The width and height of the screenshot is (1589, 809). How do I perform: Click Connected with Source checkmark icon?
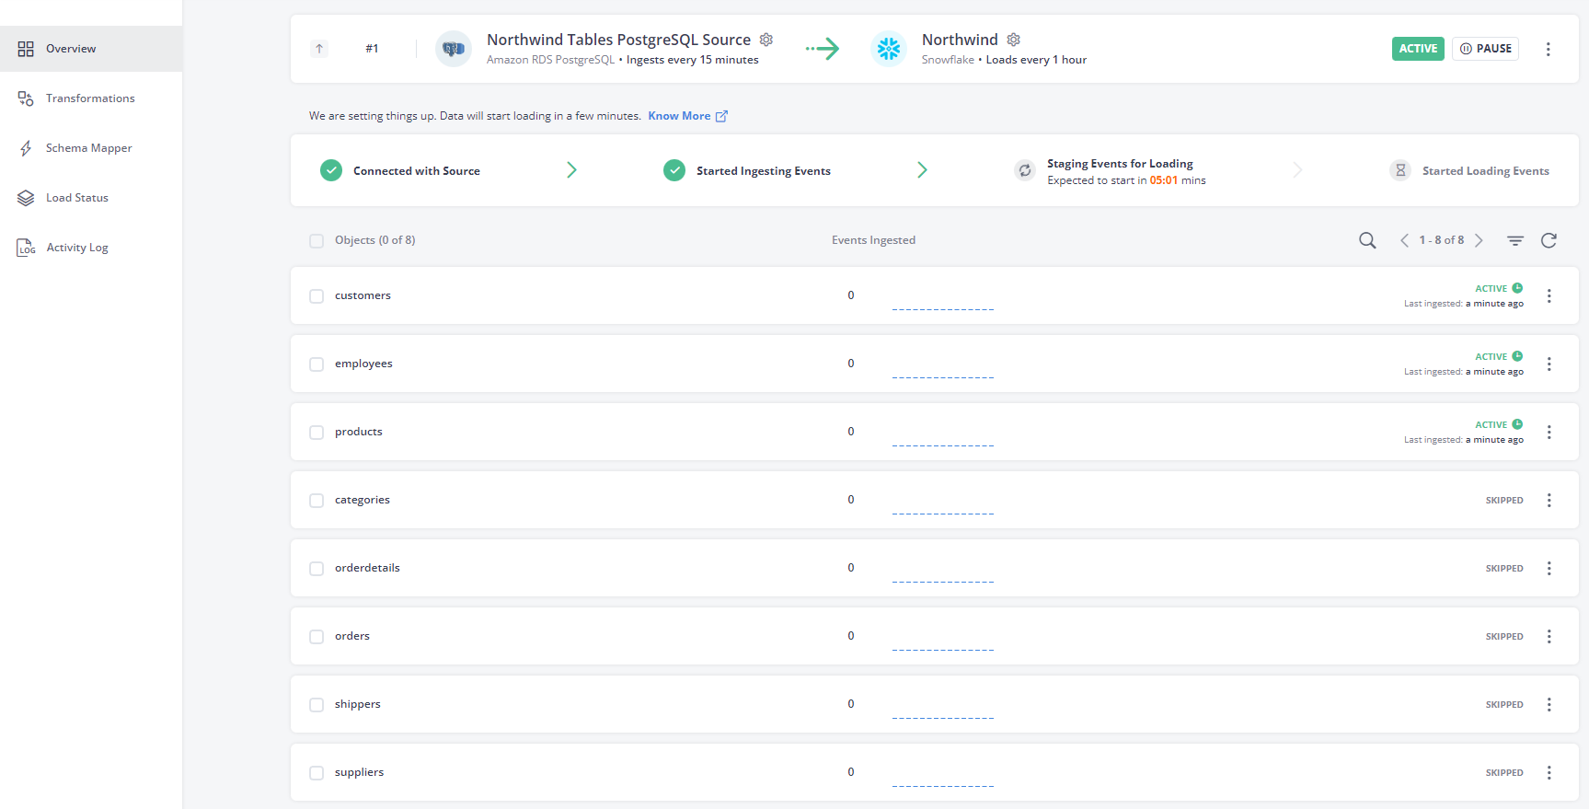[x=331, y=170]
